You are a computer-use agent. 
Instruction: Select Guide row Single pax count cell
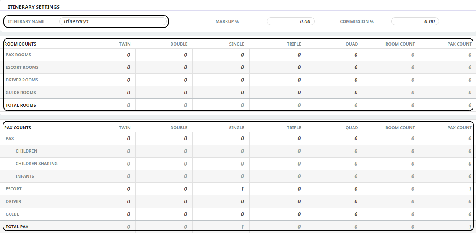pos(221,214)
